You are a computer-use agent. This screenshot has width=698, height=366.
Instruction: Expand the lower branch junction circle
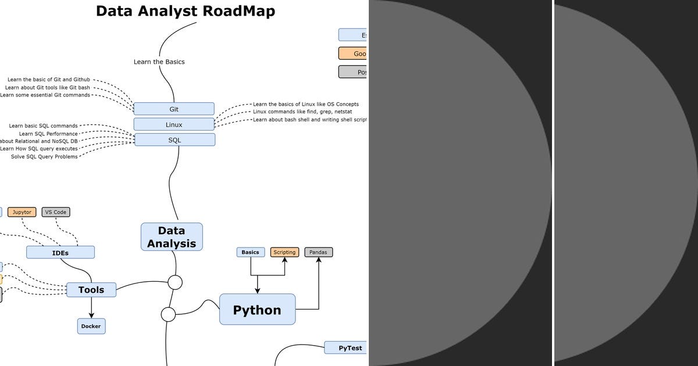tap(168, 314)
